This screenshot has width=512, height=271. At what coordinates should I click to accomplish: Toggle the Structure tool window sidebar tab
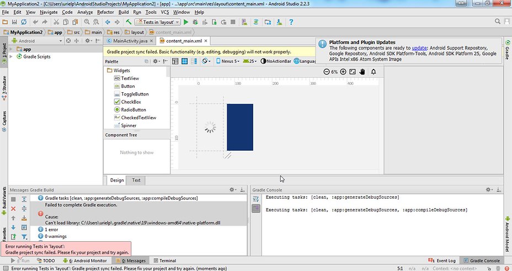4,88
